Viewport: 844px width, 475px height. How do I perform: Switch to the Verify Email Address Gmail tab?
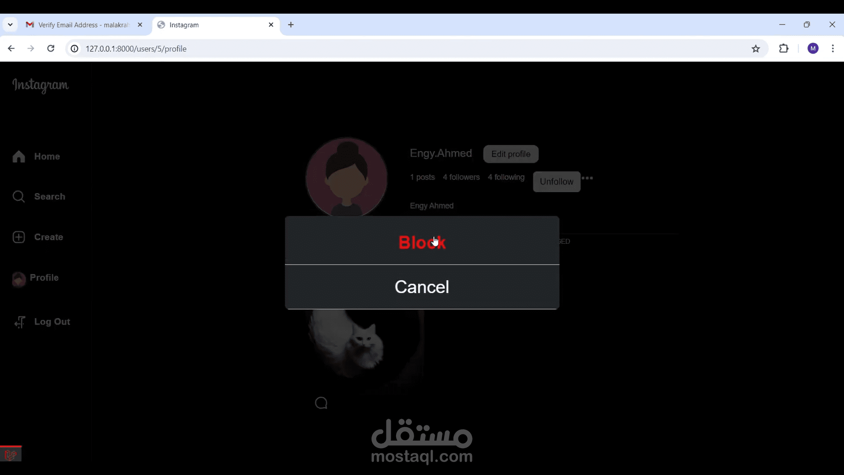click(x=84, y=25)
